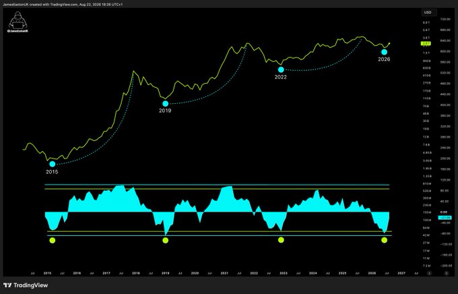The image size is (458, 294).
Task: Toggle the auto scale 'A' button
Action: pos(429,273)
